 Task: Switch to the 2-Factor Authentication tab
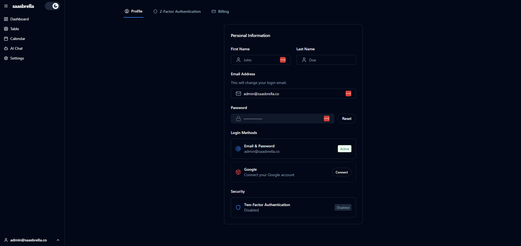177,11
